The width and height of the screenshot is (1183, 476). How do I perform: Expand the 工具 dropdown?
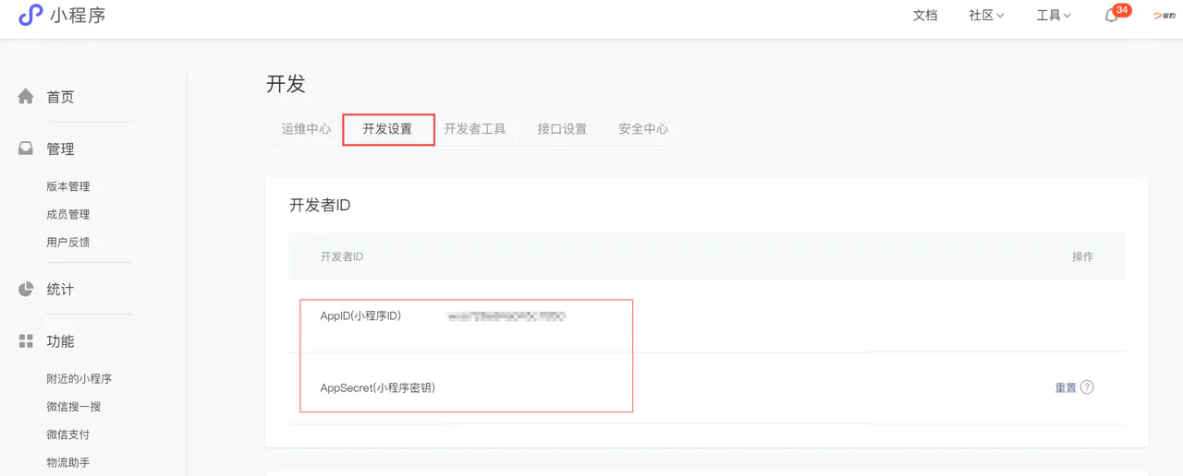tap(1054, 16)
